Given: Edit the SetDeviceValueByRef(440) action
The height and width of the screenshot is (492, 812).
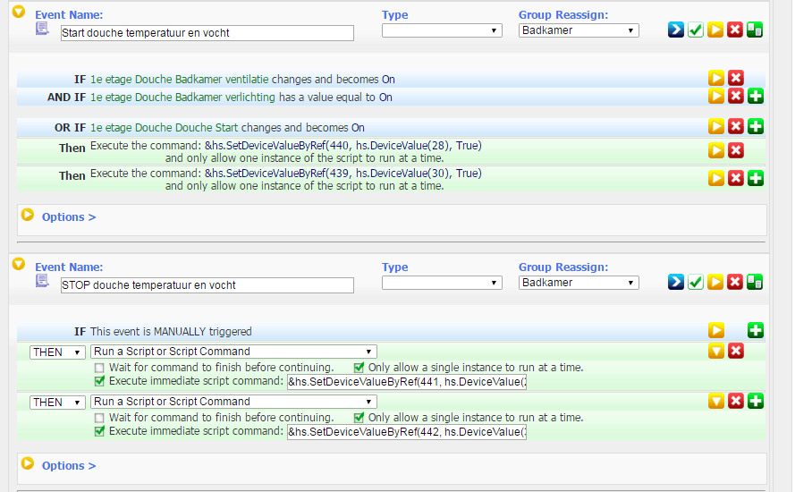Looking at the screenshot, I should point(716,150).
